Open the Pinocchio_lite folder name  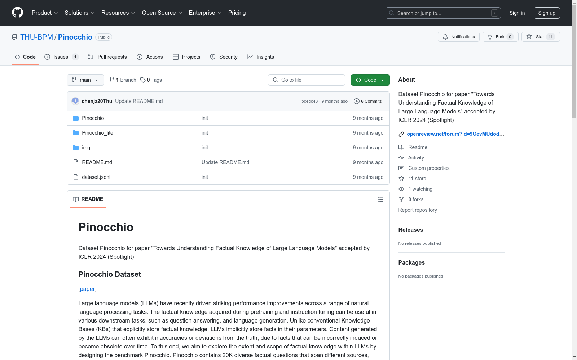click(98, 133)
